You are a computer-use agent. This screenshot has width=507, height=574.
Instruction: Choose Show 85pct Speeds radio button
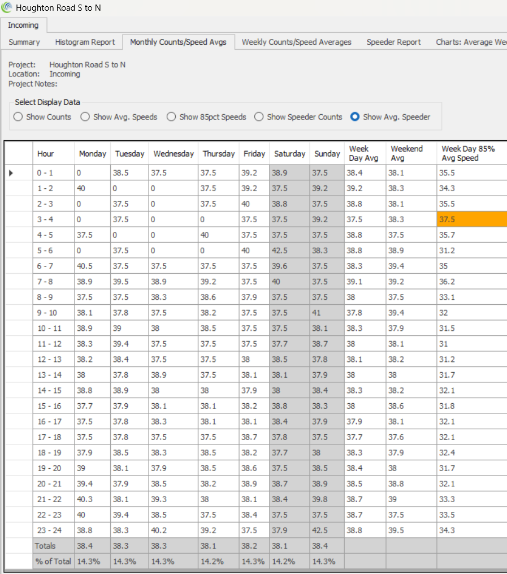171,117
